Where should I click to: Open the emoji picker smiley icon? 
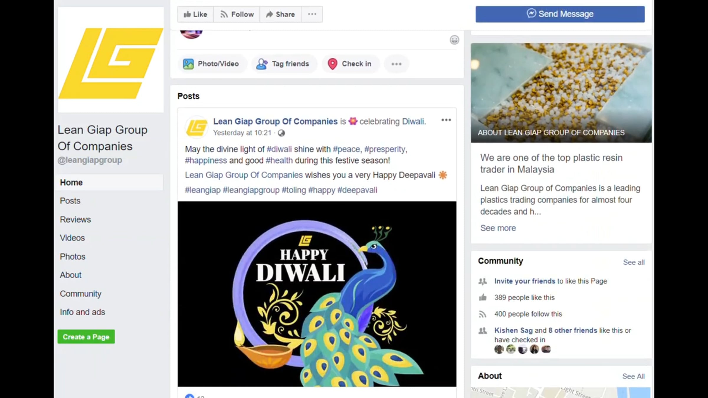pos(454,40)
